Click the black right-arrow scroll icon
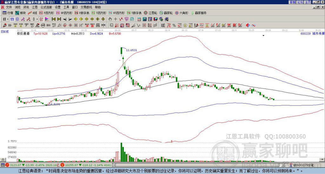Viewport: 325px width, 174px height. [x=70, y=19]
